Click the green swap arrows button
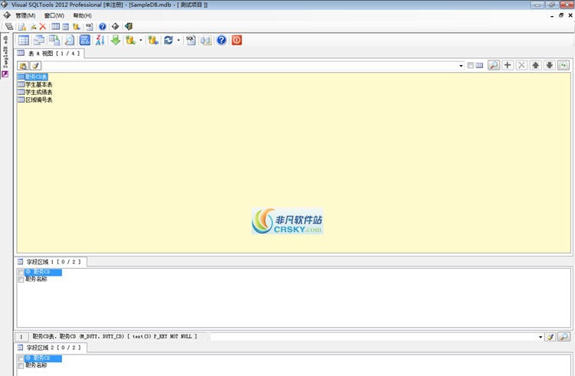 click(563, 66)
